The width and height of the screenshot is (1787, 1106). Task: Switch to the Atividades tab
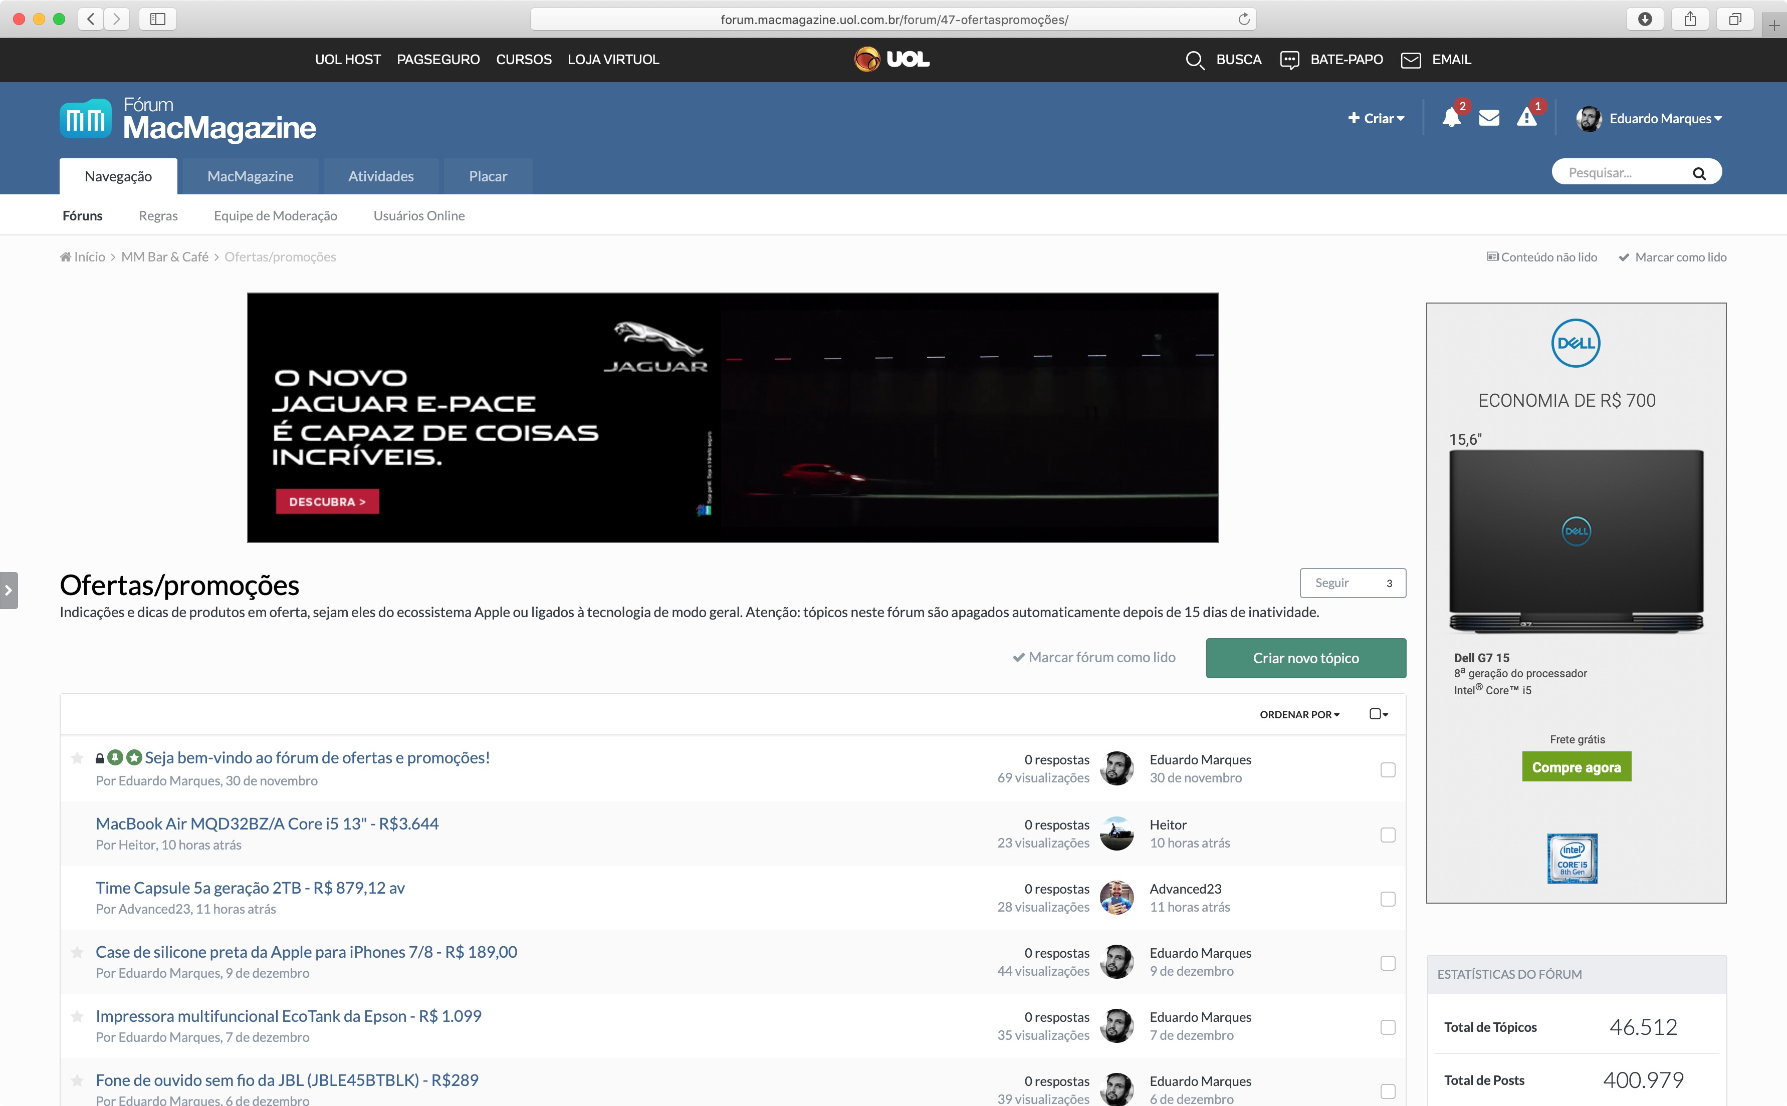(x=381, y=176)
